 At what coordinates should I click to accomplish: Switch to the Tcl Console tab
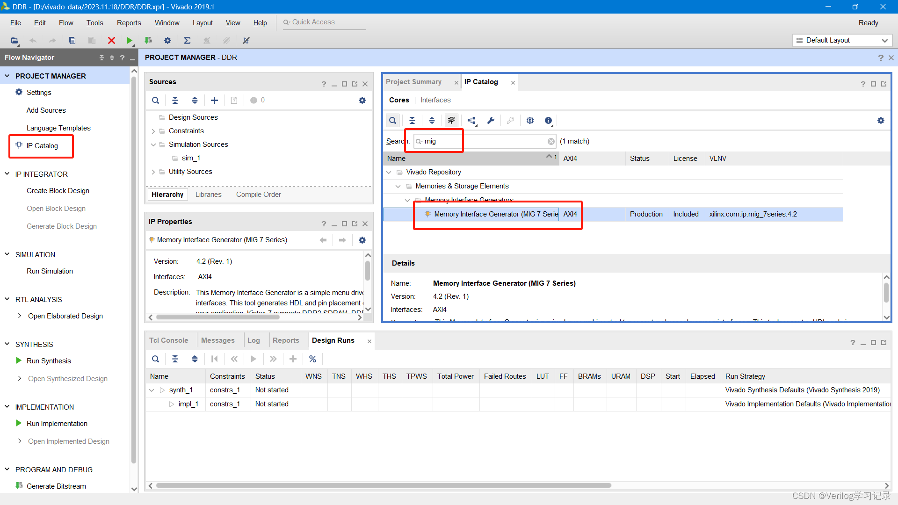[x=168, y=340]
